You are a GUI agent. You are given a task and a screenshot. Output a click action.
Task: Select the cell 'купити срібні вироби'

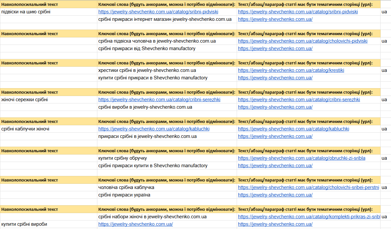tap(49, 224)
